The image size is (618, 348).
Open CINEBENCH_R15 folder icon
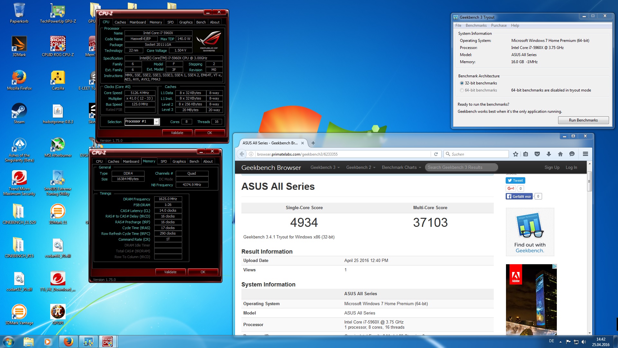[x=19, y=247]
